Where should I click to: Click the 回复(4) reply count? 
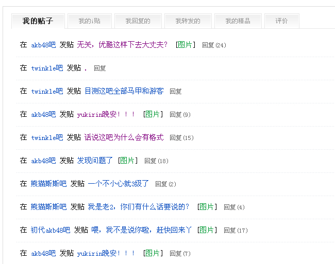[234, 207]
